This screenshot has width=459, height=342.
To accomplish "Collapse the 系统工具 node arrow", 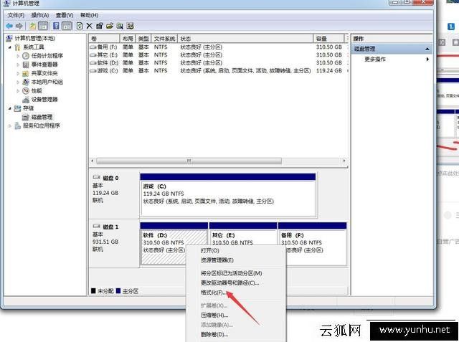I will click(x=10, y=47).
